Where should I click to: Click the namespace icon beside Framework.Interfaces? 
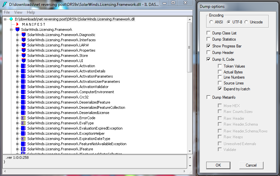coord(24,40)
